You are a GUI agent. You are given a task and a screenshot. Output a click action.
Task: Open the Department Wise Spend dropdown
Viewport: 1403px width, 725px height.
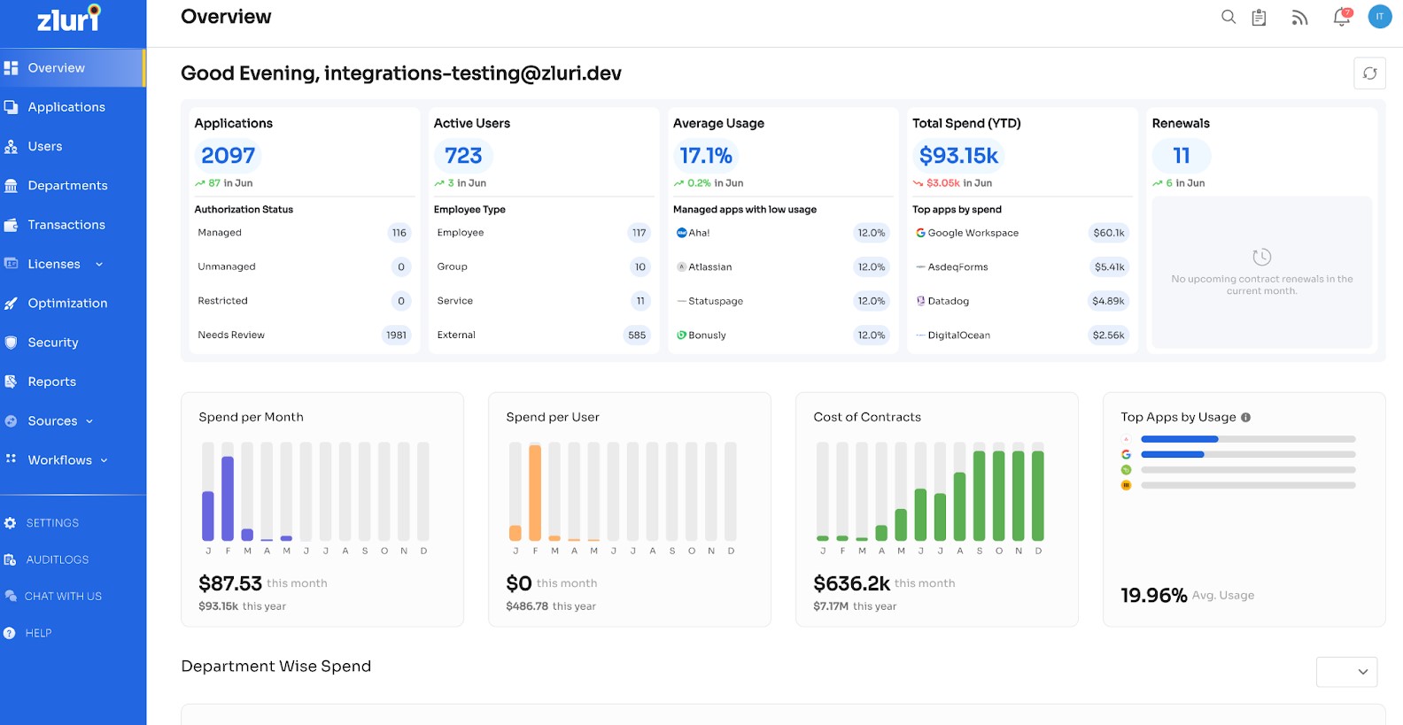click(1346, 672)
